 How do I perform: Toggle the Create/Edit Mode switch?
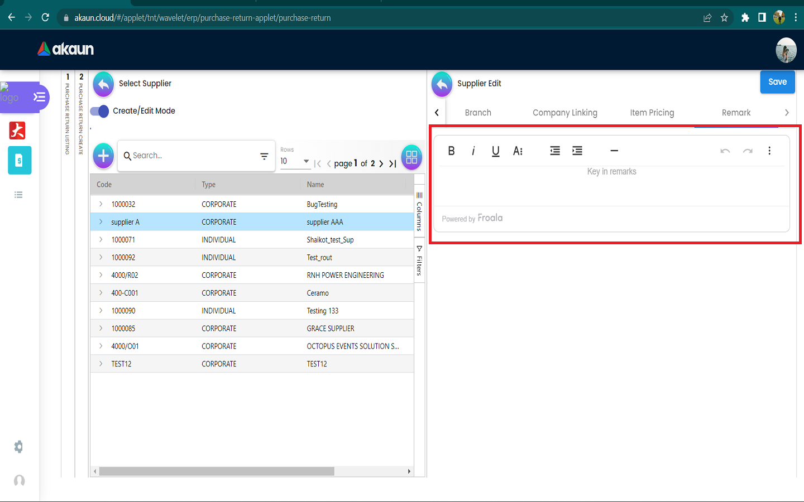pyautogui.click(x=100, y=111)
